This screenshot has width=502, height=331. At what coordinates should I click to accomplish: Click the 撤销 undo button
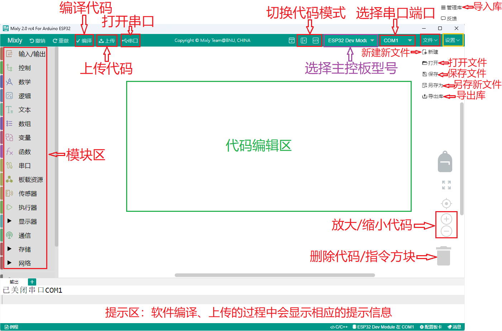click(38, 41)
